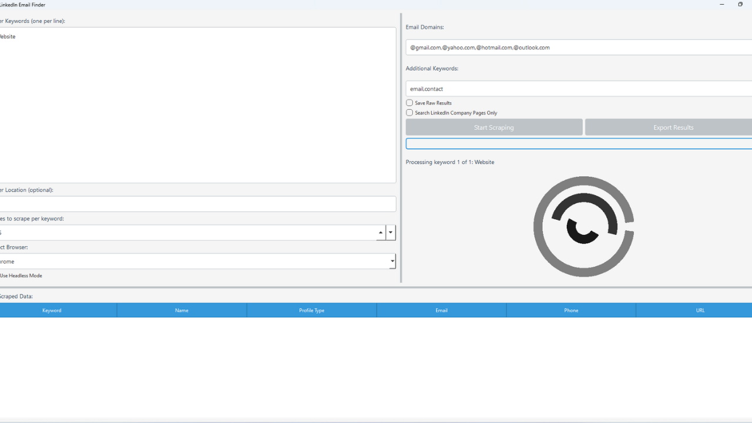This screenshot has height=423, width=752.
Task: Enable Save Raw Results
Action: (409, 103)
